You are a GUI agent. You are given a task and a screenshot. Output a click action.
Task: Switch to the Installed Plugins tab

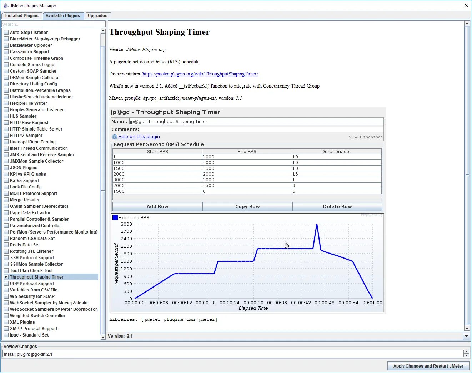pyautogui.click(x=22, y=16)
